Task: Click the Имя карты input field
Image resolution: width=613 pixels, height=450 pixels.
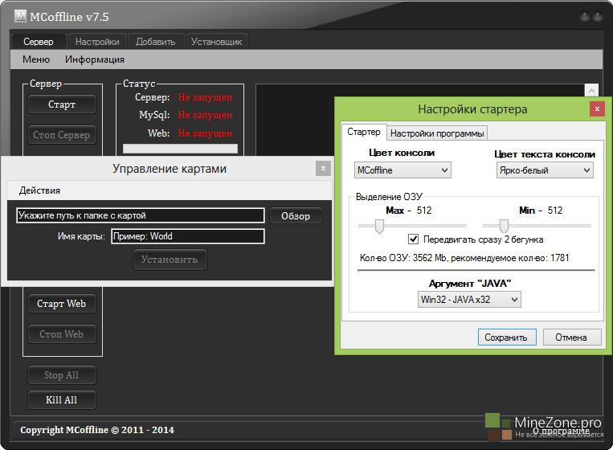Action: point(187,236)
